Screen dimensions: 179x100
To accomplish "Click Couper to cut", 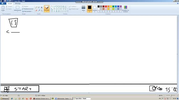I will click(x=9, y=6).
